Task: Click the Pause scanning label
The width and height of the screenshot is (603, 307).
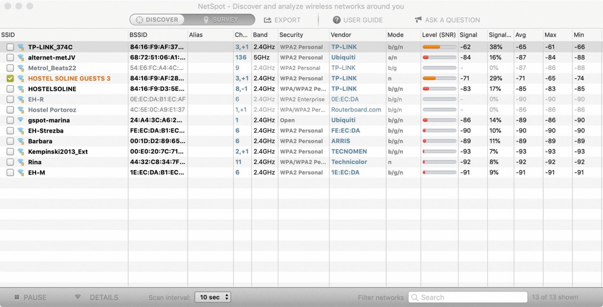Action: coord(35,297)
